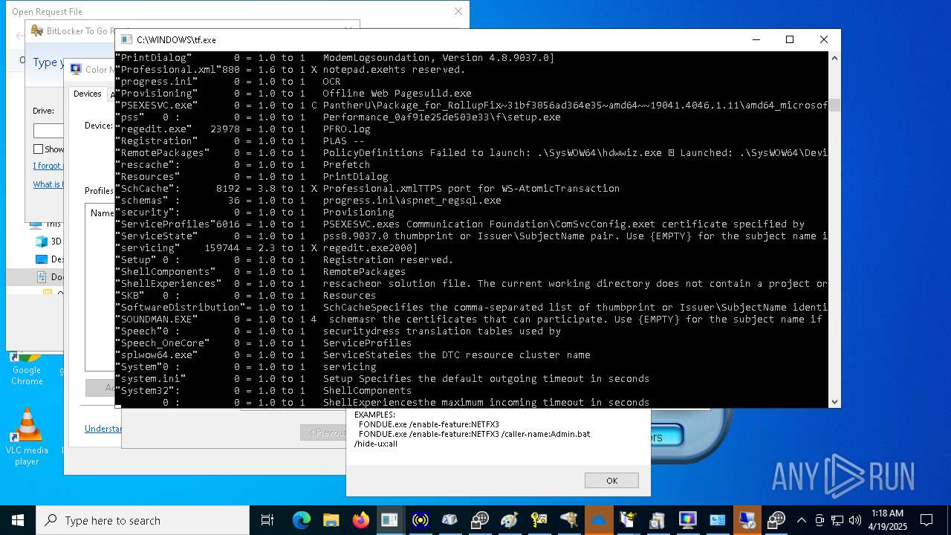
Task: Select the Devices tab in Color Management
Action: [87, 94]
